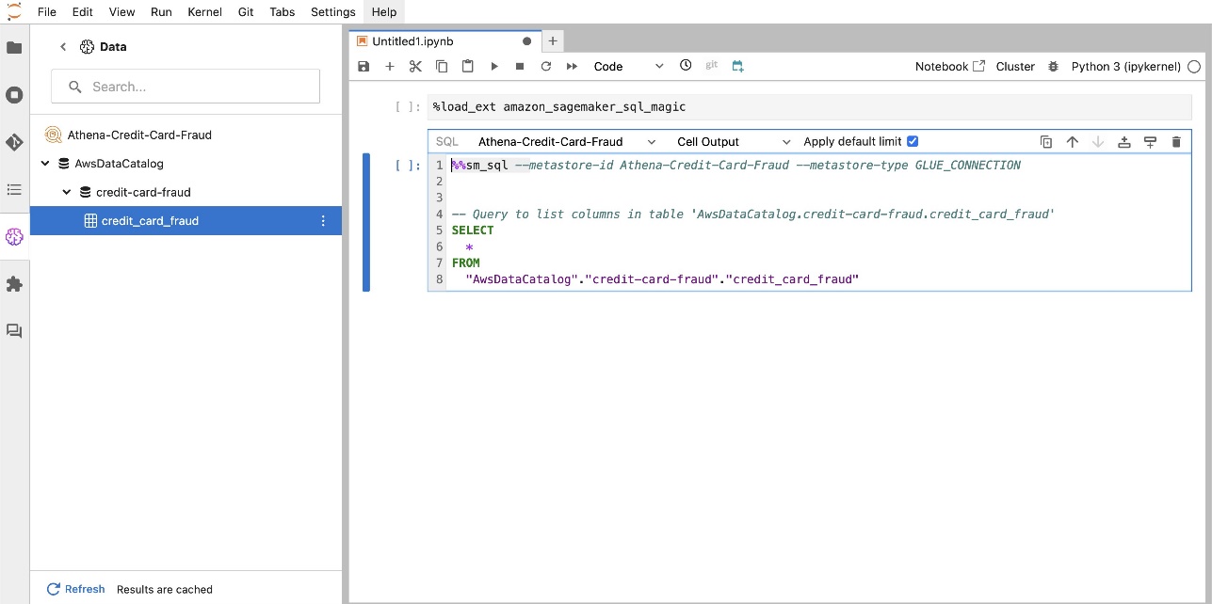Image resolution: width=1212 pixels, height=604 pixels.
Task: Paste cell using the clipboard icon
Action: tap(467, 66)
